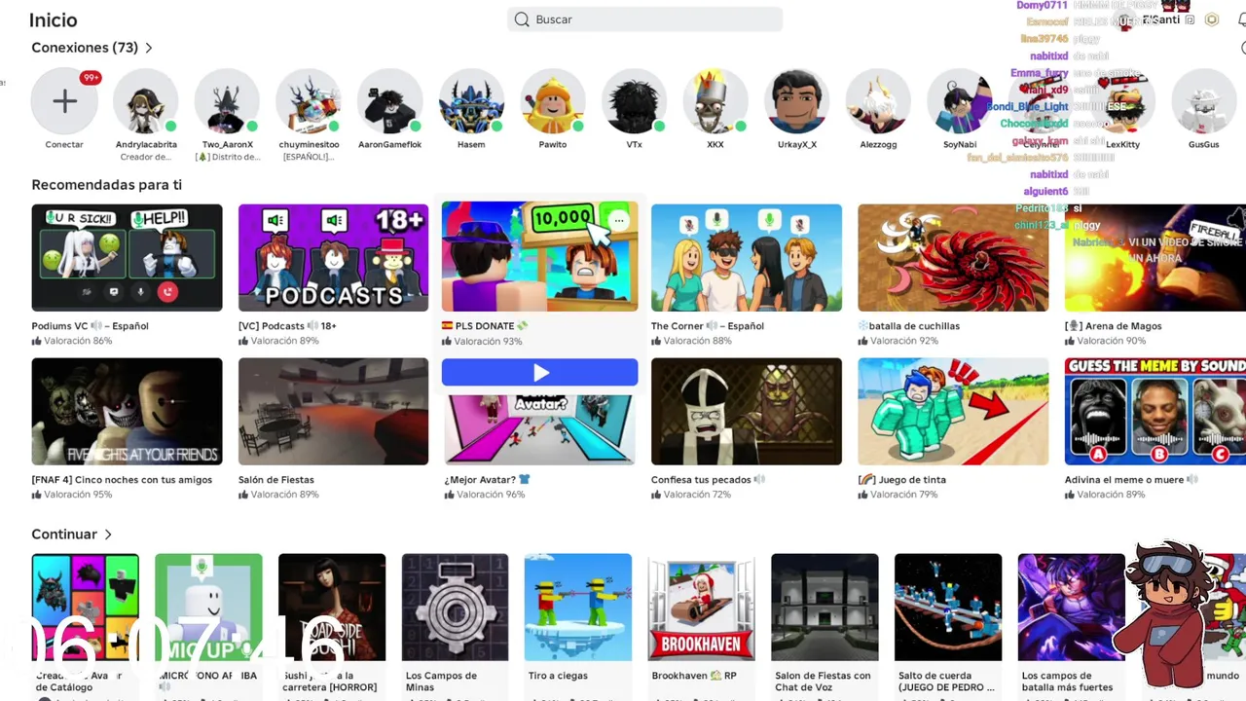Viewport: 1246px width, 701px height.
Task: Open the FNAF 4 Cinco noches thumbnail
Action: 127,411
